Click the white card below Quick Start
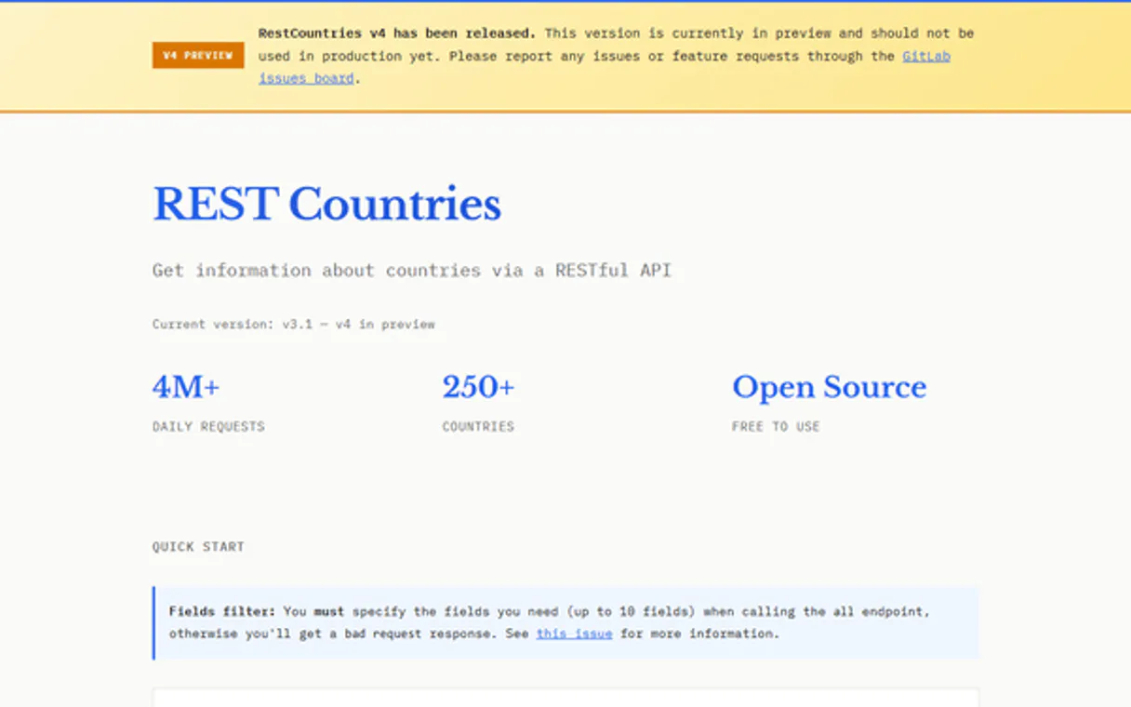 [x=565, y=698]
